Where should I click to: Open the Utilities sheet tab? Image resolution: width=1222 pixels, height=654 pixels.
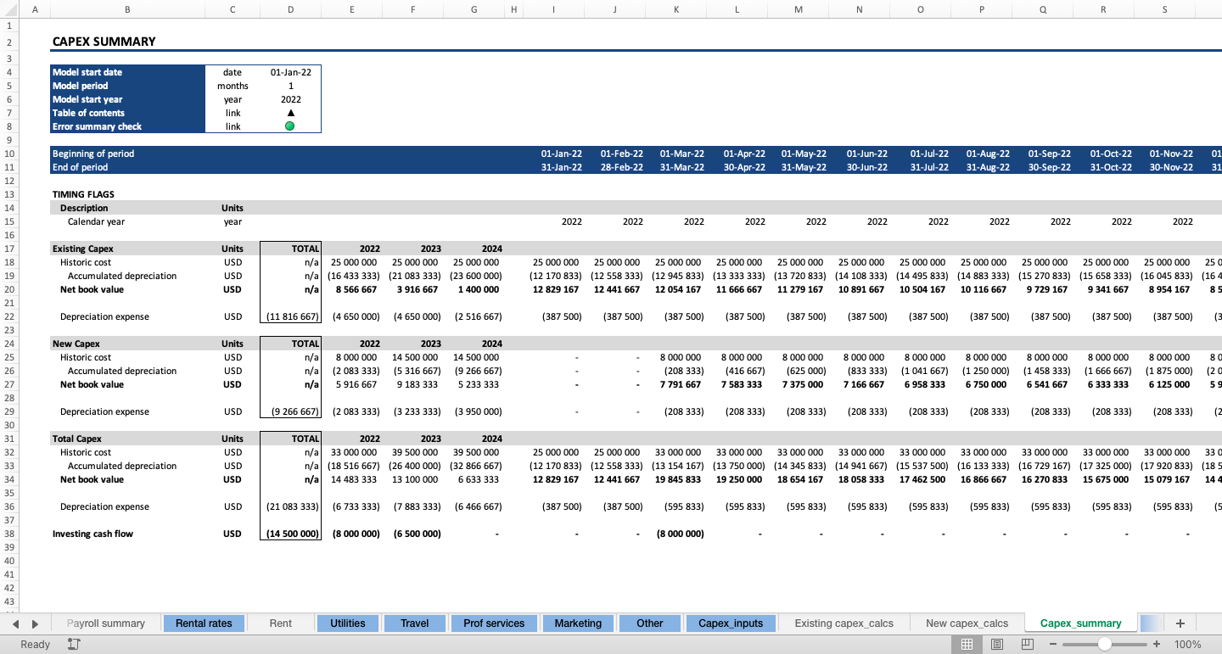pos(348,623)
